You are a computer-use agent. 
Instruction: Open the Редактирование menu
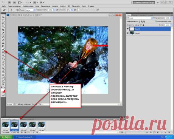coord(14,6)
